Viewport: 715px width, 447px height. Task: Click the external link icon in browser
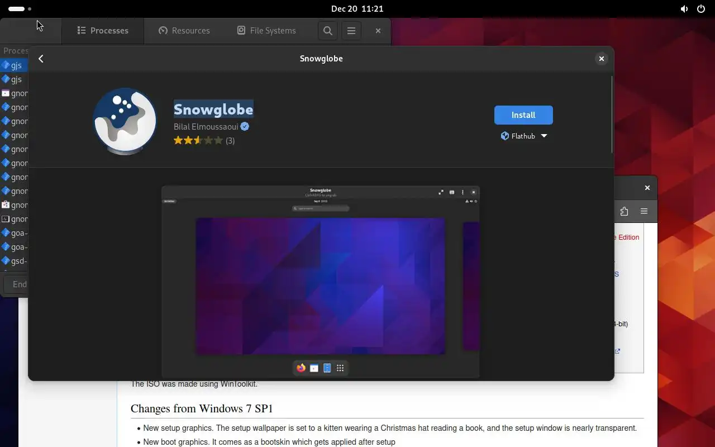click(617, 351)
